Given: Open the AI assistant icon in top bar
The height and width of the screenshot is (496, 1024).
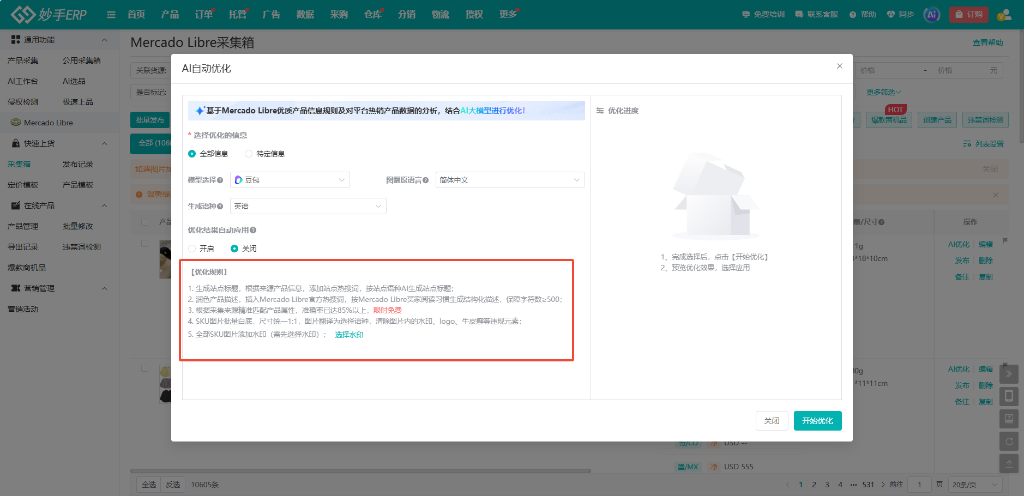Looking at the screenshot, I should tap(932, 15).
